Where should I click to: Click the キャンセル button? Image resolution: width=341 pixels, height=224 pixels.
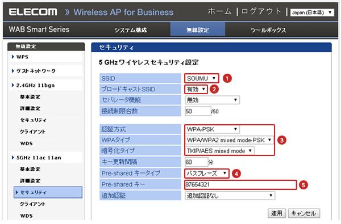[303, 213]
